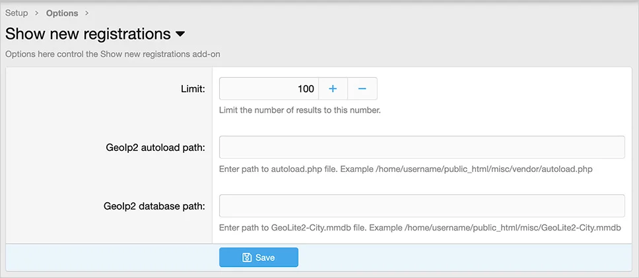Image resolution: width=639 pixels, height=278 pixels.
Task: Click the Show new registrations heading
Action: [x=88, y=34]
